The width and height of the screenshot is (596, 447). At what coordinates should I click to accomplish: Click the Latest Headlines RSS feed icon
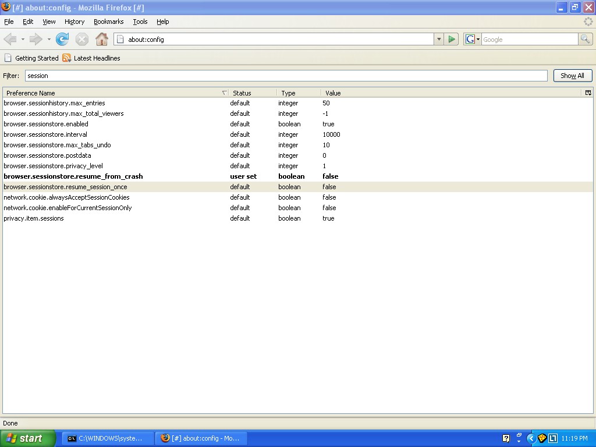[x=66, y=58]
